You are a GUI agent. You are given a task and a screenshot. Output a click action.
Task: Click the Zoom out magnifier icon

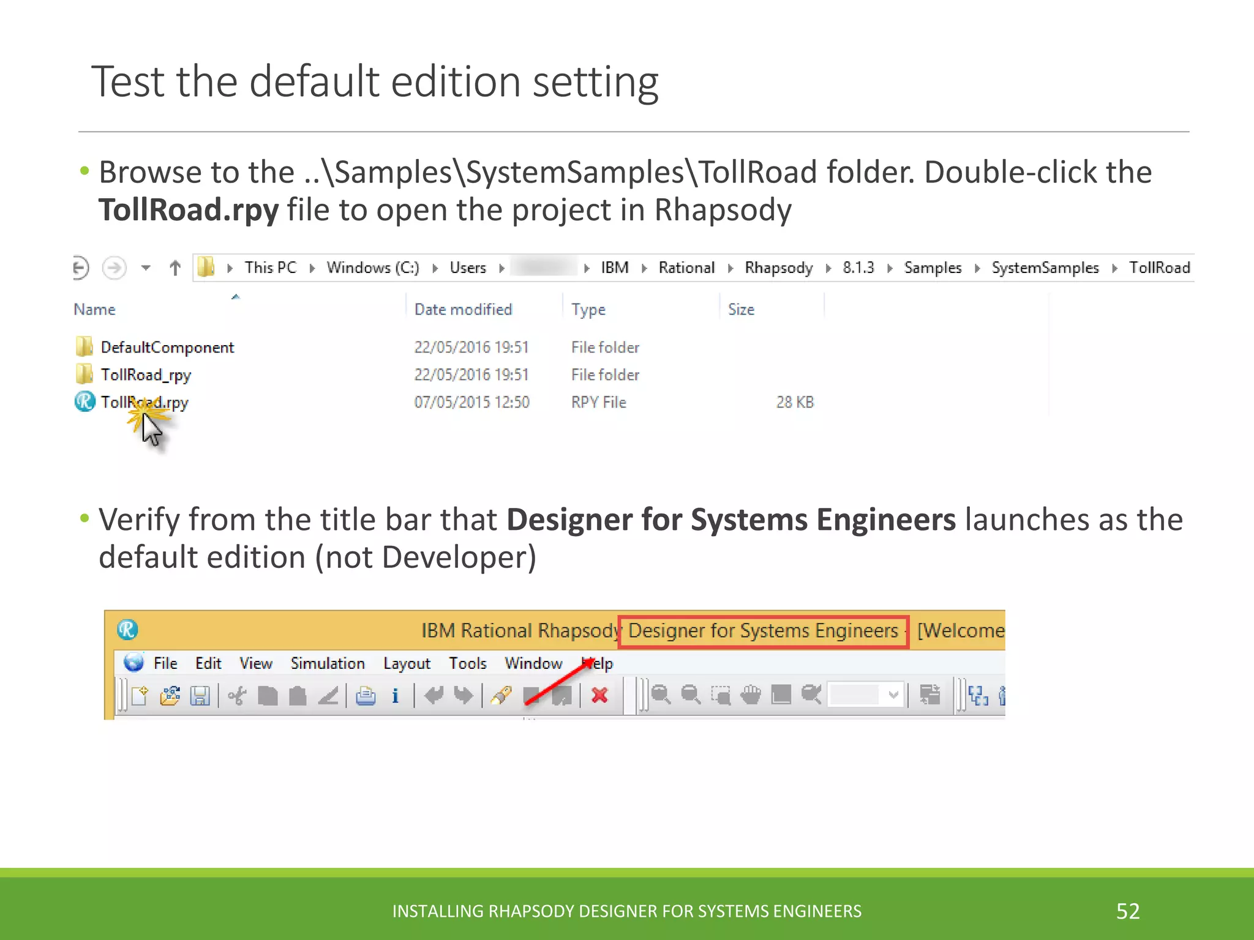[691, 695]
